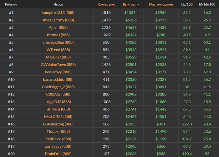Select the Ajna_ (888) player link
This screenshot has width=219, height=157.
(58, 27)
